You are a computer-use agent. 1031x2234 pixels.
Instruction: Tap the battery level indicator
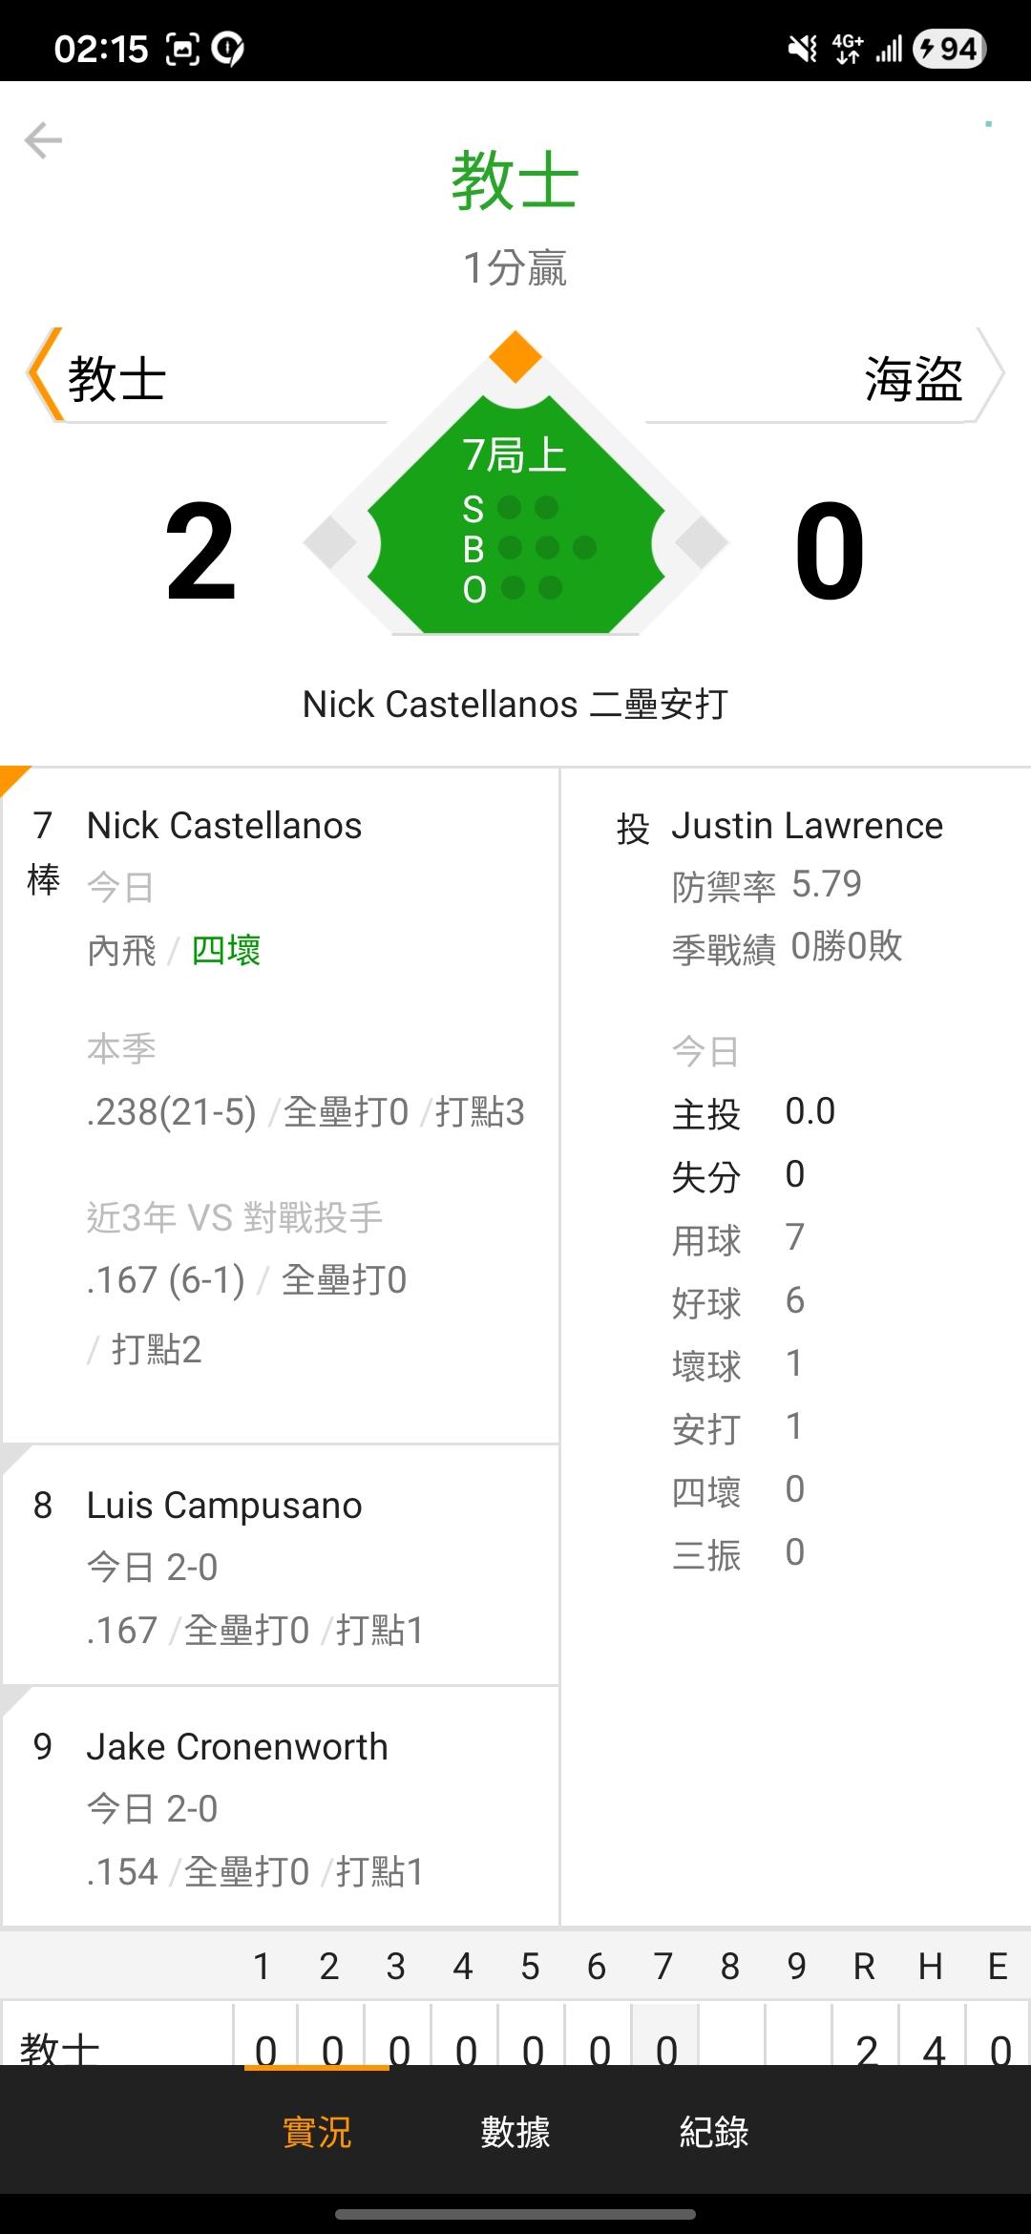949,49
